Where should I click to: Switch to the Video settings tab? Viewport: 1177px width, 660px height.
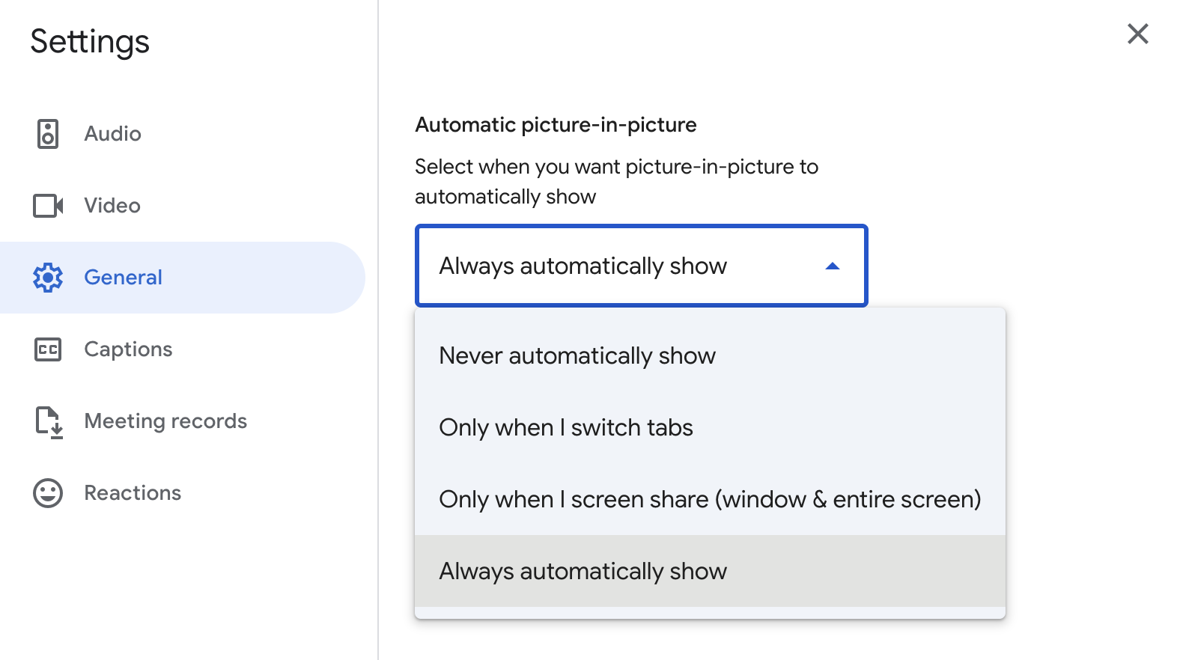(112, 206)
